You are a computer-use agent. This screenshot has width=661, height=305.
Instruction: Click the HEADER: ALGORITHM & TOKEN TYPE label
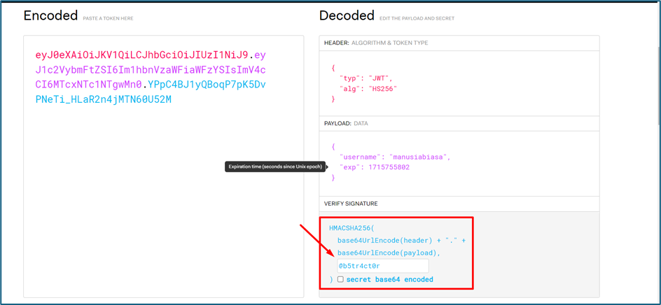point(376,43)
